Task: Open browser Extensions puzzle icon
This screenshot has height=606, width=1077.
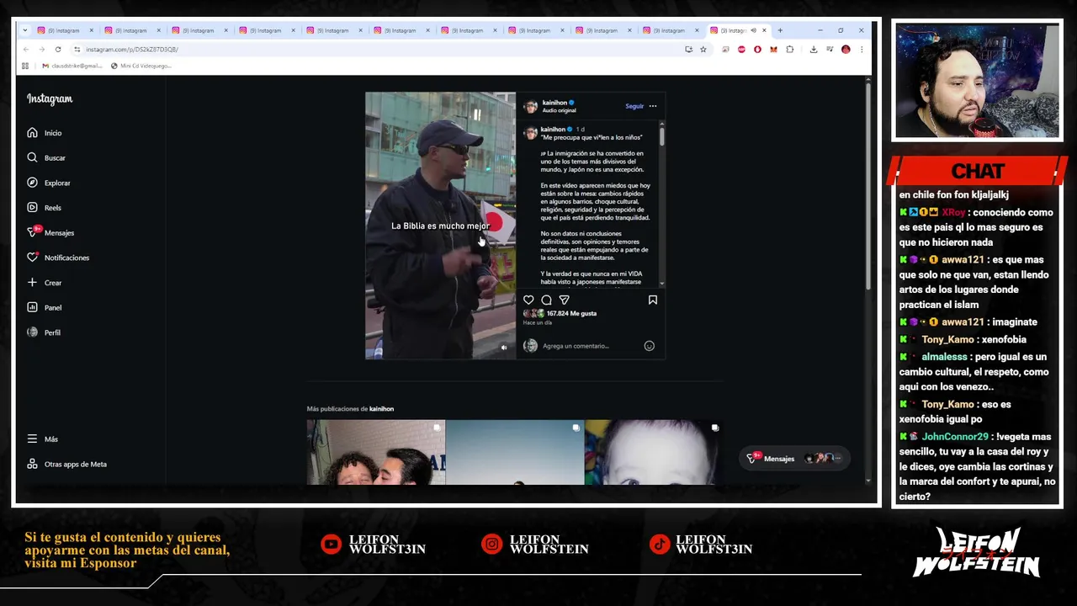Action: coord(789,50)
